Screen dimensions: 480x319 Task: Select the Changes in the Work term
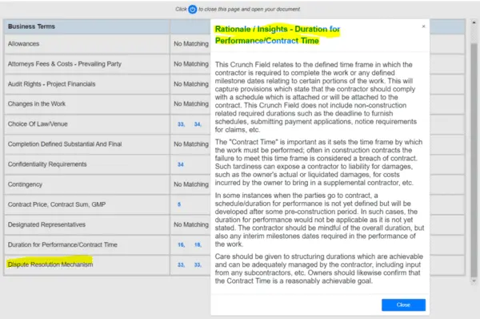(37, 104)
